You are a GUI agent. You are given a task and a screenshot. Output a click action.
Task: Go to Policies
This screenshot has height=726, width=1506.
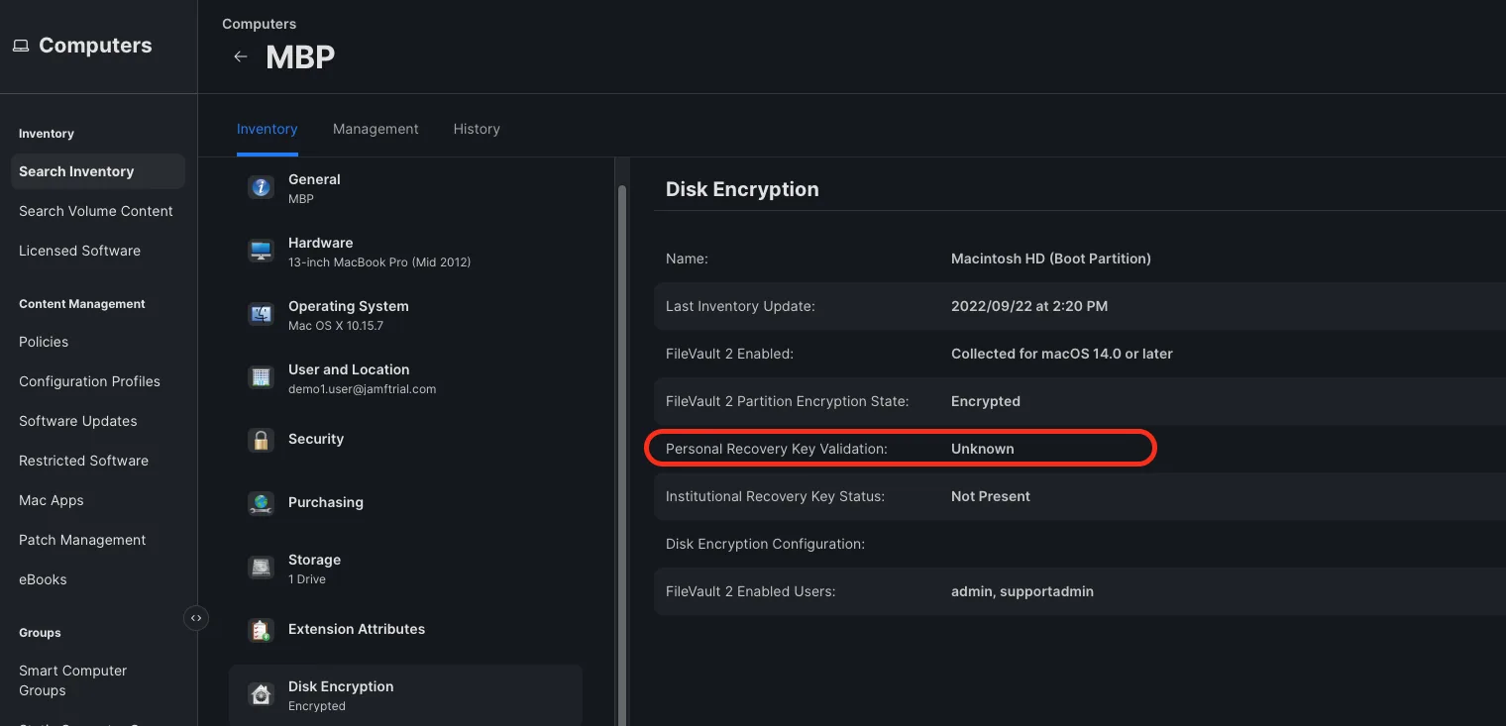44,342
